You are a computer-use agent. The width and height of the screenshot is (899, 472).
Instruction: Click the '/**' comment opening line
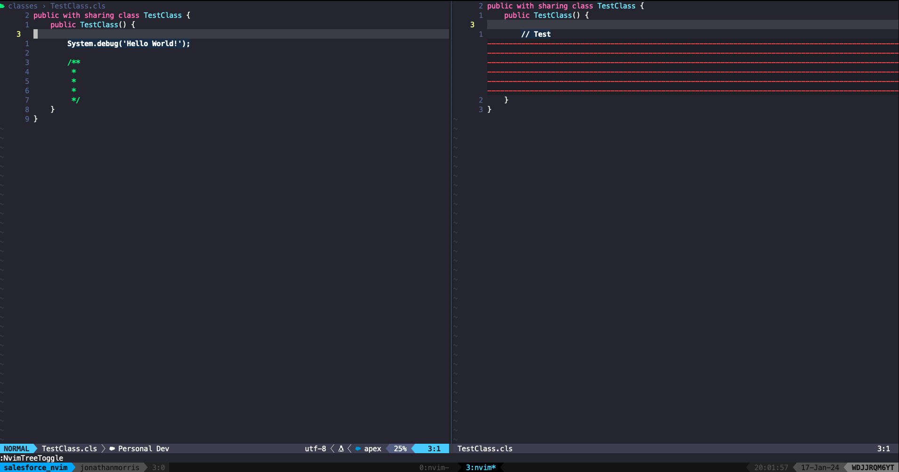74,62
